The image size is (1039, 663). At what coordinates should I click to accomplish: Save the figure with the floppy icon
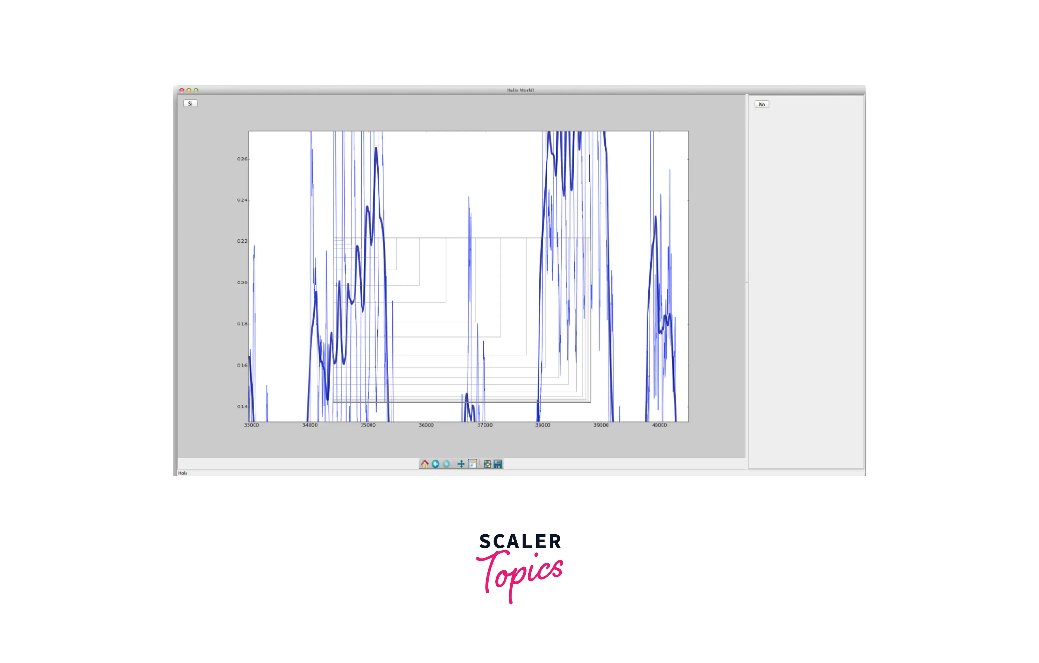point(498,464)
